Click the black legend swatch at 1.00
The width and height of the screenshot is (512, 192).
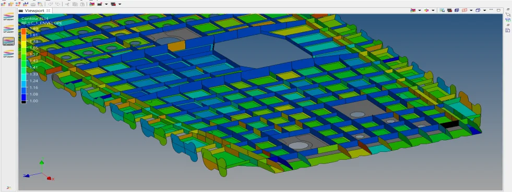coord(24,101)
